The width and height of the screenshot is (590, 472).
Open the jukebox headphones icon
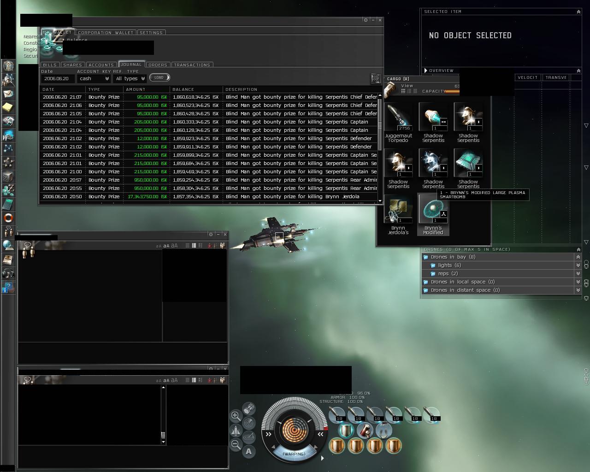click(x=8, y=273)
